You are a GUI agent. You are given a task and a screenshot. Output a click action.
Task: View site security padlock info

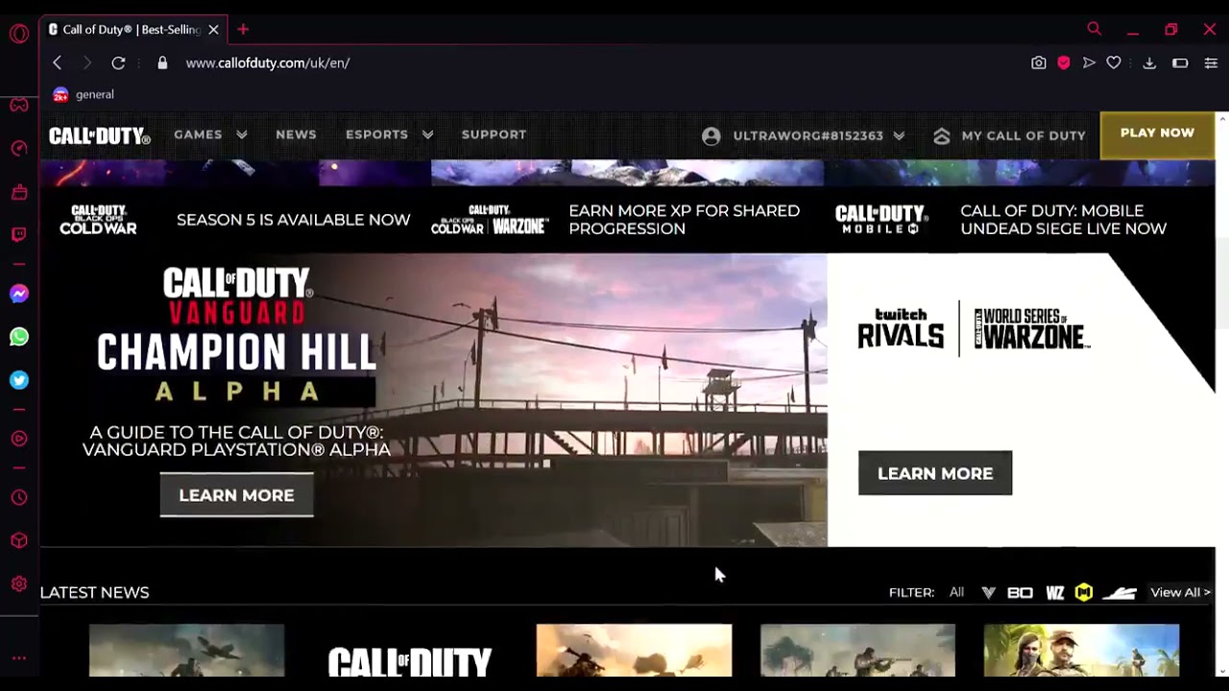click(162, 62)
